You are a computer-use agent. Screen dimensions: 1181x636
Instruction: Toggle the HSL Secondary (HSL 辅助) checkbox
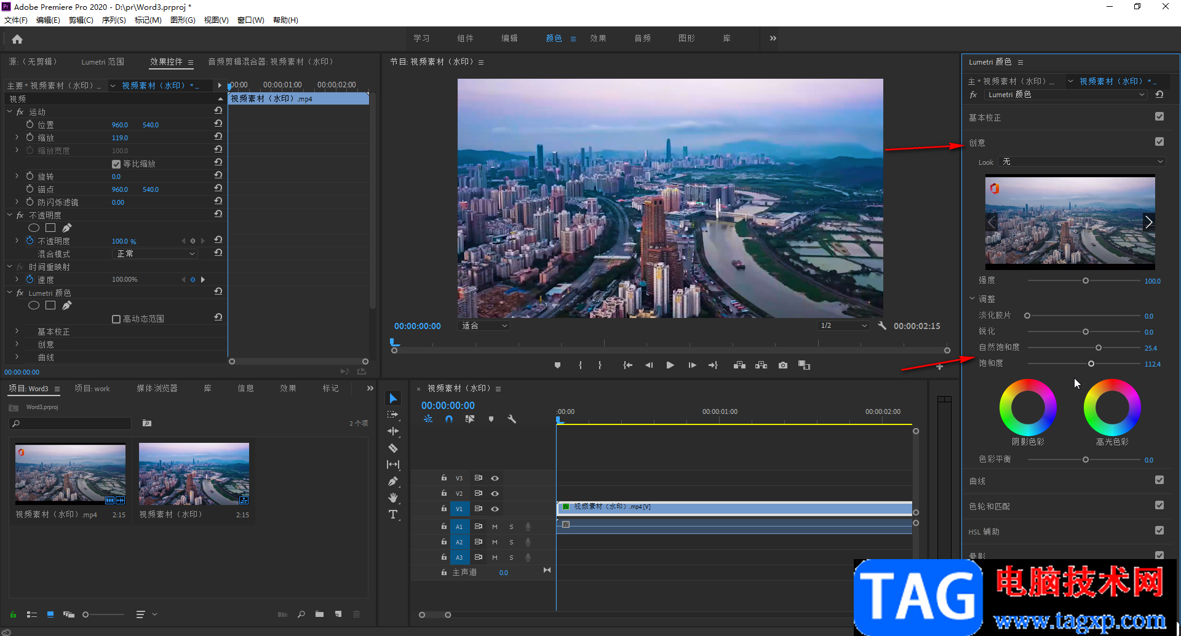[1159, 531]
